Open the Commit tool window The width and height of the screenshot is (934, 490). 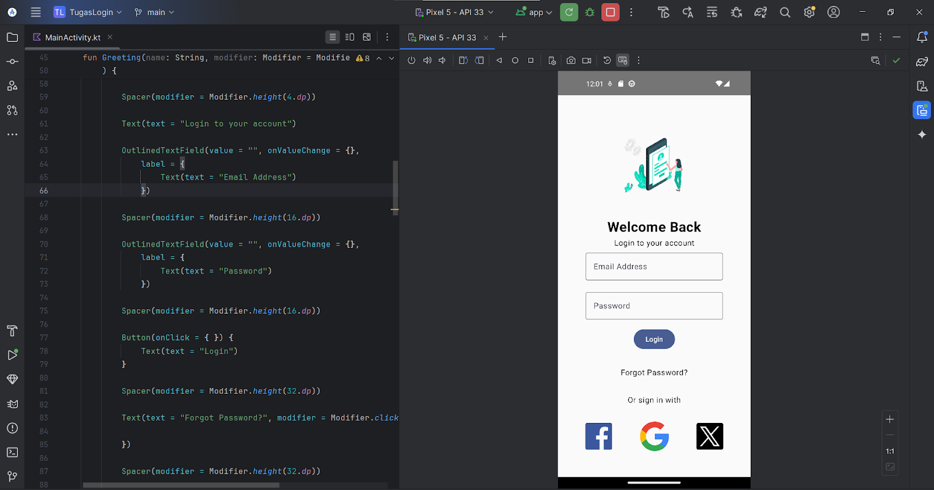[12, 61]
